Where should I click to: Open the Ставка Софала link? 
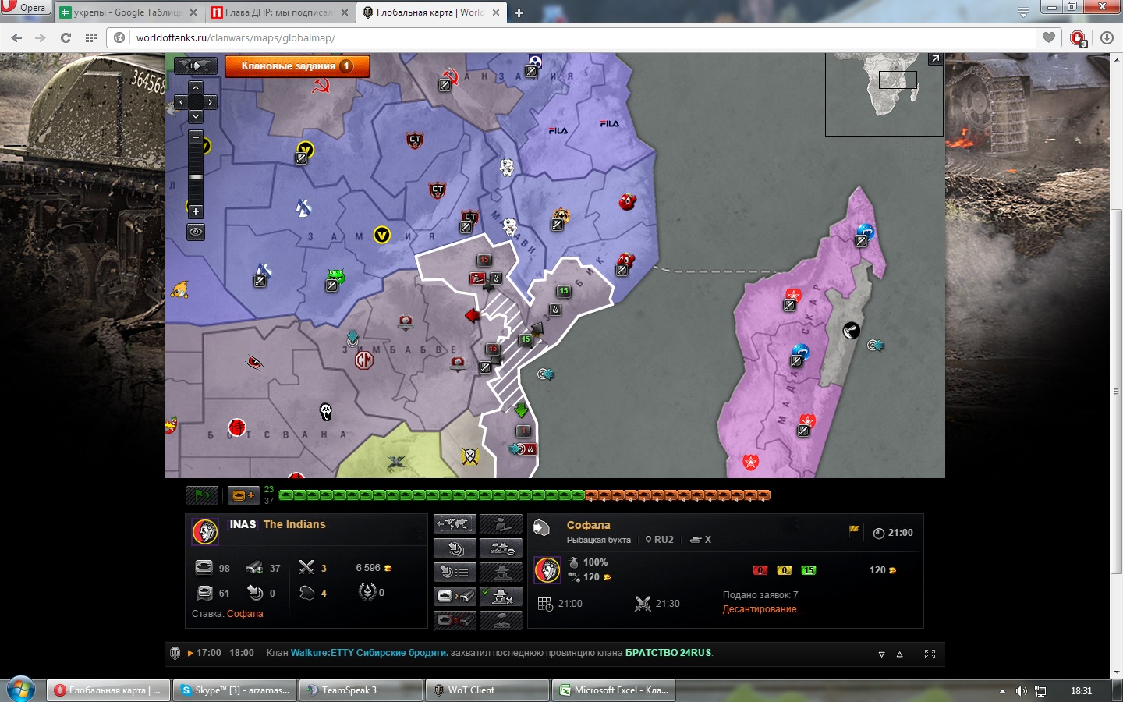point(245,614)
